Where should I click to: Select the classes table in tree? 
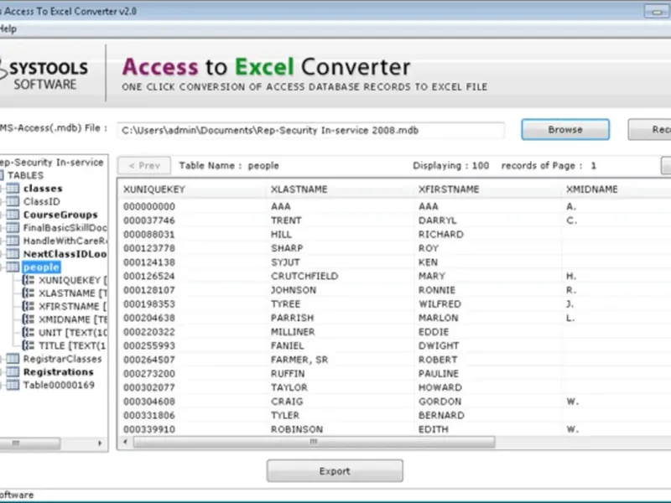tap(43, 188)
